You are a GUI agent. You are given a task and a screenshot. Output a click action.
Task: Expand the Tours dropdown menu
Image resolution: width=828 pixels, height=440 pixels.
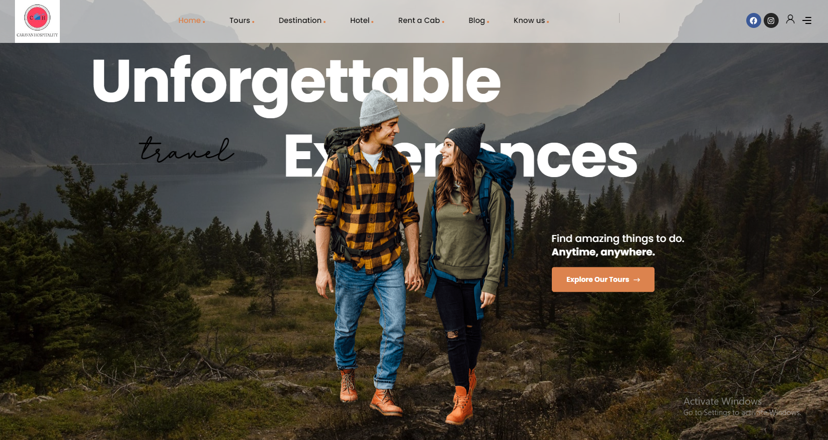point(242,20)
